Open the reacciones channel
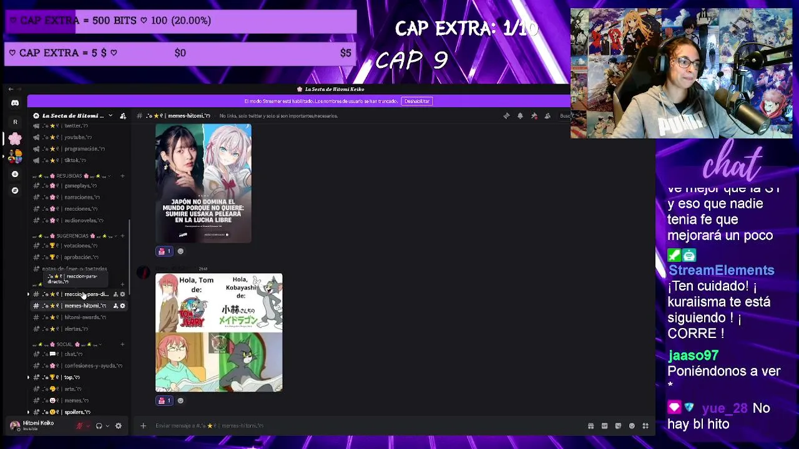 click(79, 209)
